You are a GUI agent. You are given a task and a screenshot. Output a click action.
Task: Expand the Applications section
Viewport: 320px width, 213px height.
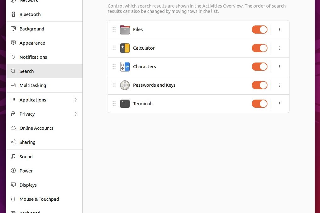point(76,100)
